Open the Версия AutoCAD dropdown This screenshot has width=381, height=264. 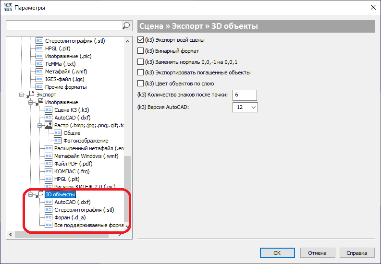[x=245, y=107]
